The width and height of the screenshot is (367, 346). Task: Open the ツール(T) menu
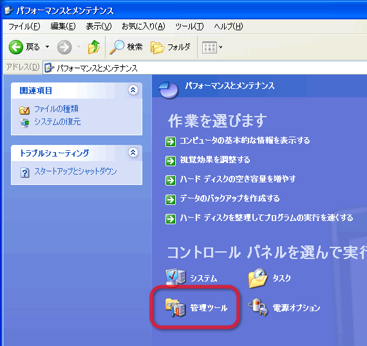(x=189, y=26)
